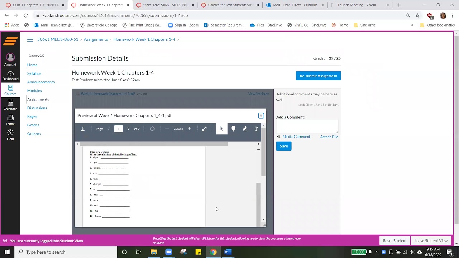Image resolution: width=459 pixels, height=258 pixels.
Task: Open Help in Canvas global nav
Action: pyautogui.click(x=10, y=135)
